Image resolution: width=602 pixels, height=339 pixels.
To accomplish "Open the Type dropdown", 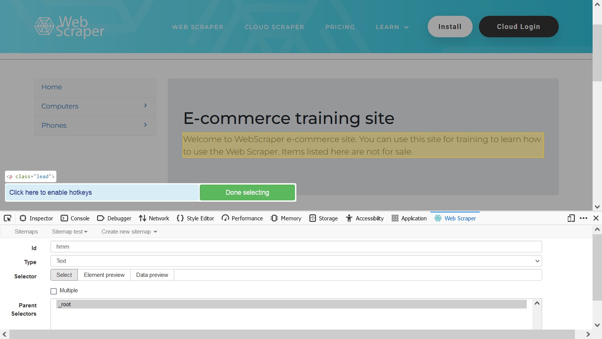I will click(296, 261).
